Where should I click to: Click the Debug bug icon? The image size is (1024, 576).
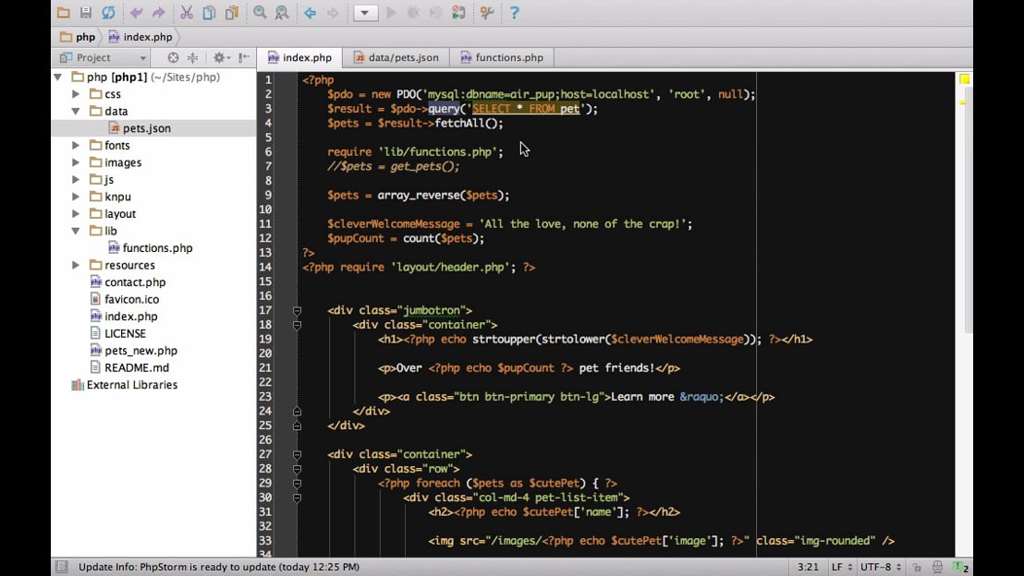pos(413,12)
